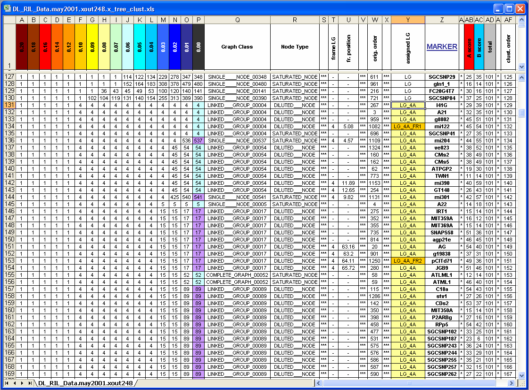Maximize the Excel workbook window
The height and width of the screenshot is (390, 529).
[509, 9]
